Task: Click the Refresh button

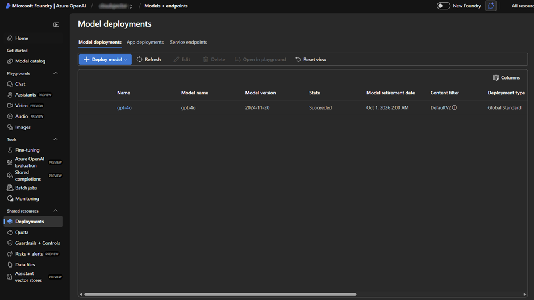Action: (149, 59)
